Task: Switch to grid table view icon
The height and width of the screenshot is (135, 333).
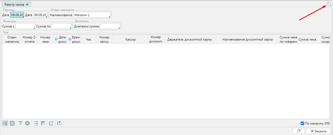Action: (12, 123)
